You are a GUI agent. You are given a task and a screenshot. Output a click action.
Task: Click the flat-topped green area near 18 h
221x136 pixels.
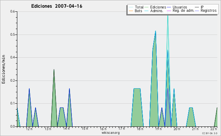coord(137,107)
